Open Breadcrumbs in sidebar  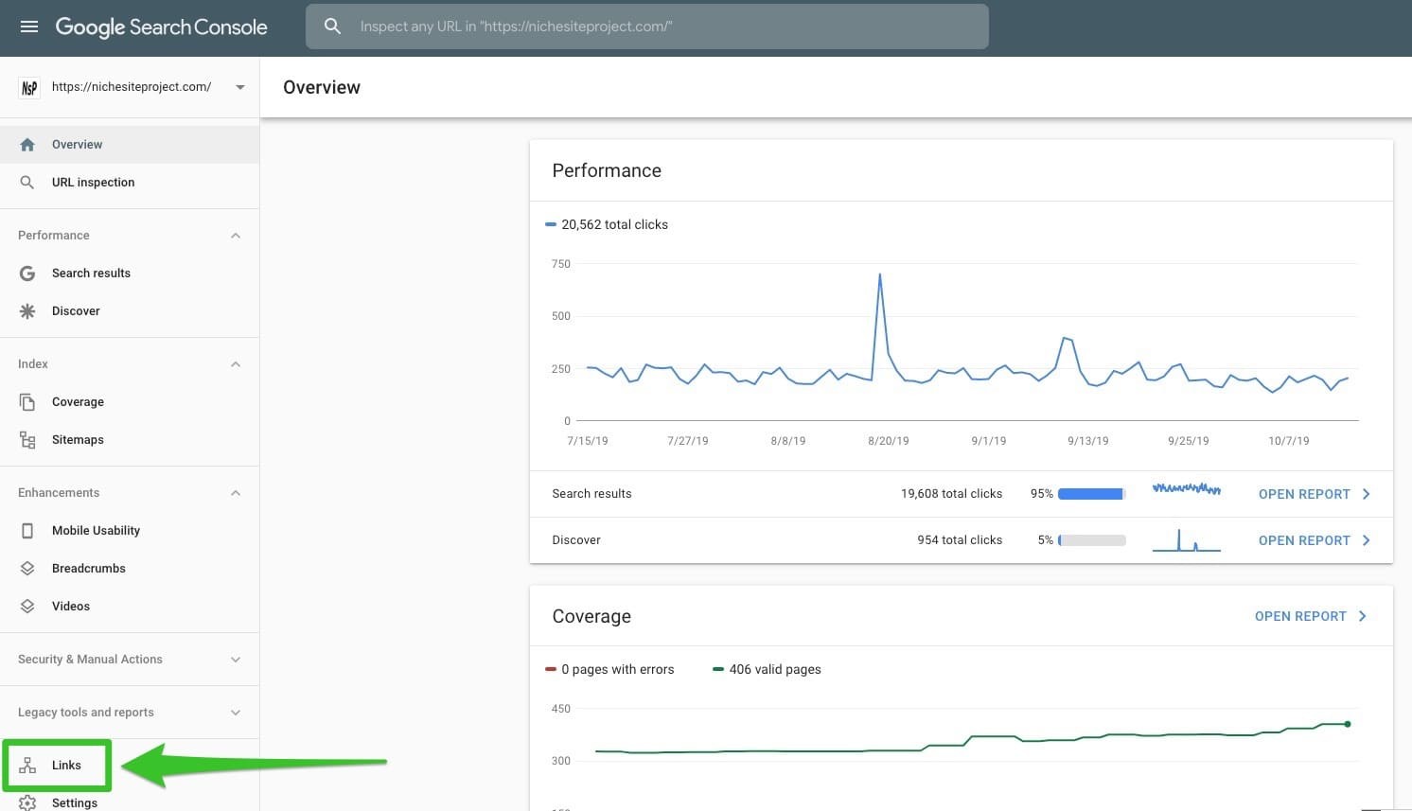click(130, 569)
